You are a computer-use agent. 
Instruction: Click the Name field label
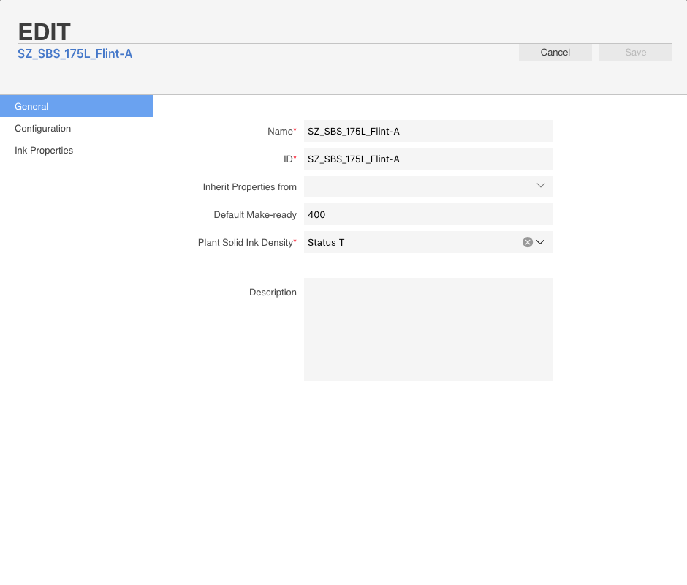coord(281,131)
